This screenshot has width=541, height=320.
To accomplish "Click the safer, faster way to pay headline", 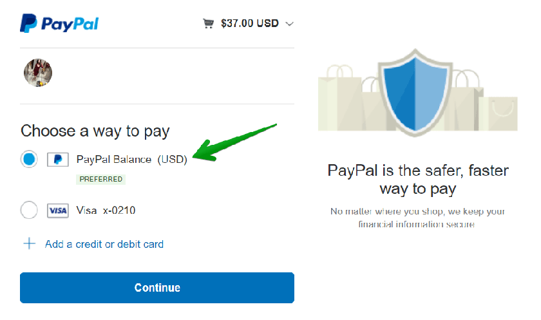I will point(418,180).
